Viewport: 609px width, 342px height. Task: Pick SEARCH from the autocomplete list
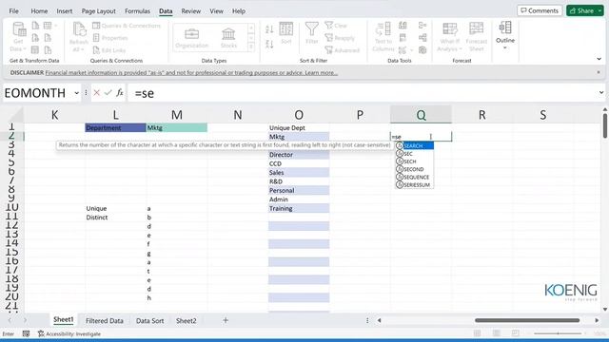(x=415, y=145)
